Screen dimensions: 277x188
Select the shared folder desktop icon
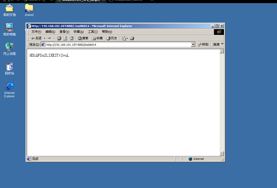click(29, 10)
